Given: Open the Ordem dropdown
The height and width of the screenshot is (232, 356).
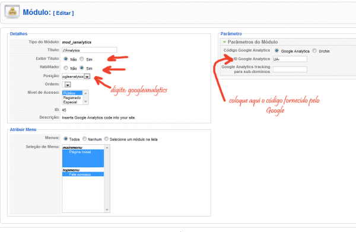Looking at the screenshot, I should [68, 85].
